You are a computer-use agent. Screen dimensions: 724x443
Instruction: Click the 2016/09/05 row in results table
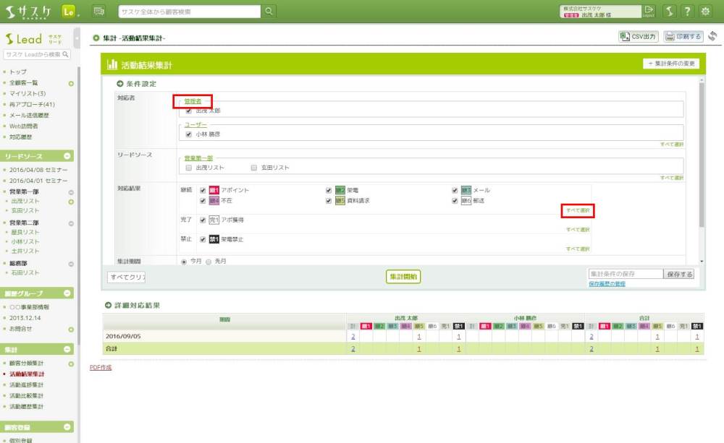[403, 337]
